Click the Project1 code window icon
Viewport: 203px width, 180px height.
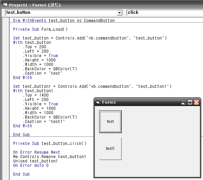(5, 5)
